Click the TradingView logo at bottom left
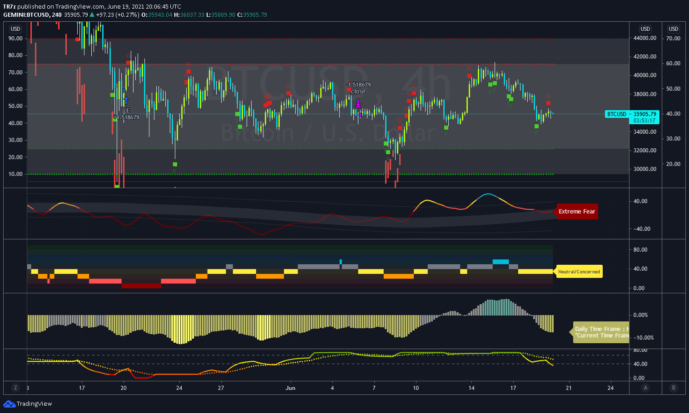The height and width of the screenshot is (413, 689). coord(28,403)
